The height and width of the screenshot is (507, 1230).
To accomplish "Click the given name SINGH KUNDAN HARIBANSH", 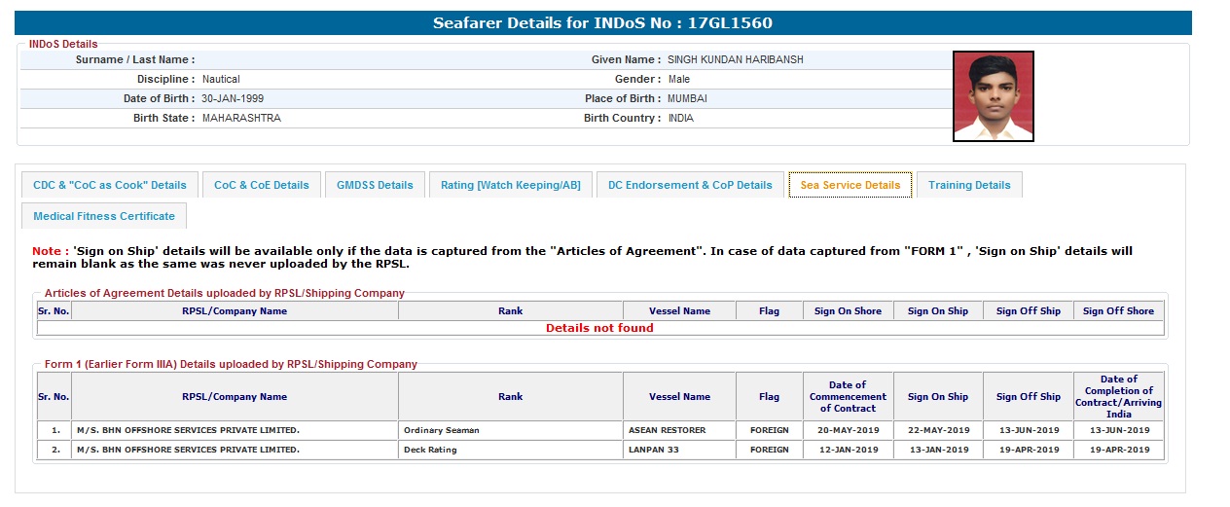I will (x=735, y=59).
